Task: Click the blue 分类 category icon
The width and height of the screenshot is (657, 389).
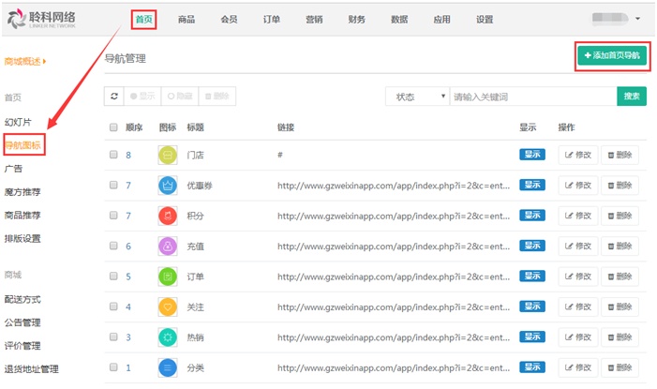Action: (x=168, y=367)
